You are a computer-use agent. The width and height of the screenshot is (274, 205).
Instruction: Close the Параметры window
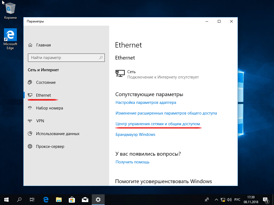(231, 21)
